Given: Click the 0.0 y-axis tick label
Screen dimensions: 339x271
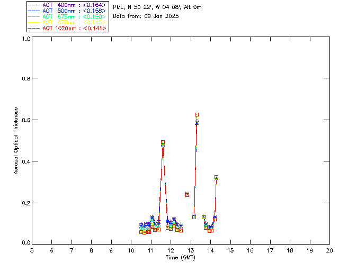Looking at the screenshot, I should point(26,243).
